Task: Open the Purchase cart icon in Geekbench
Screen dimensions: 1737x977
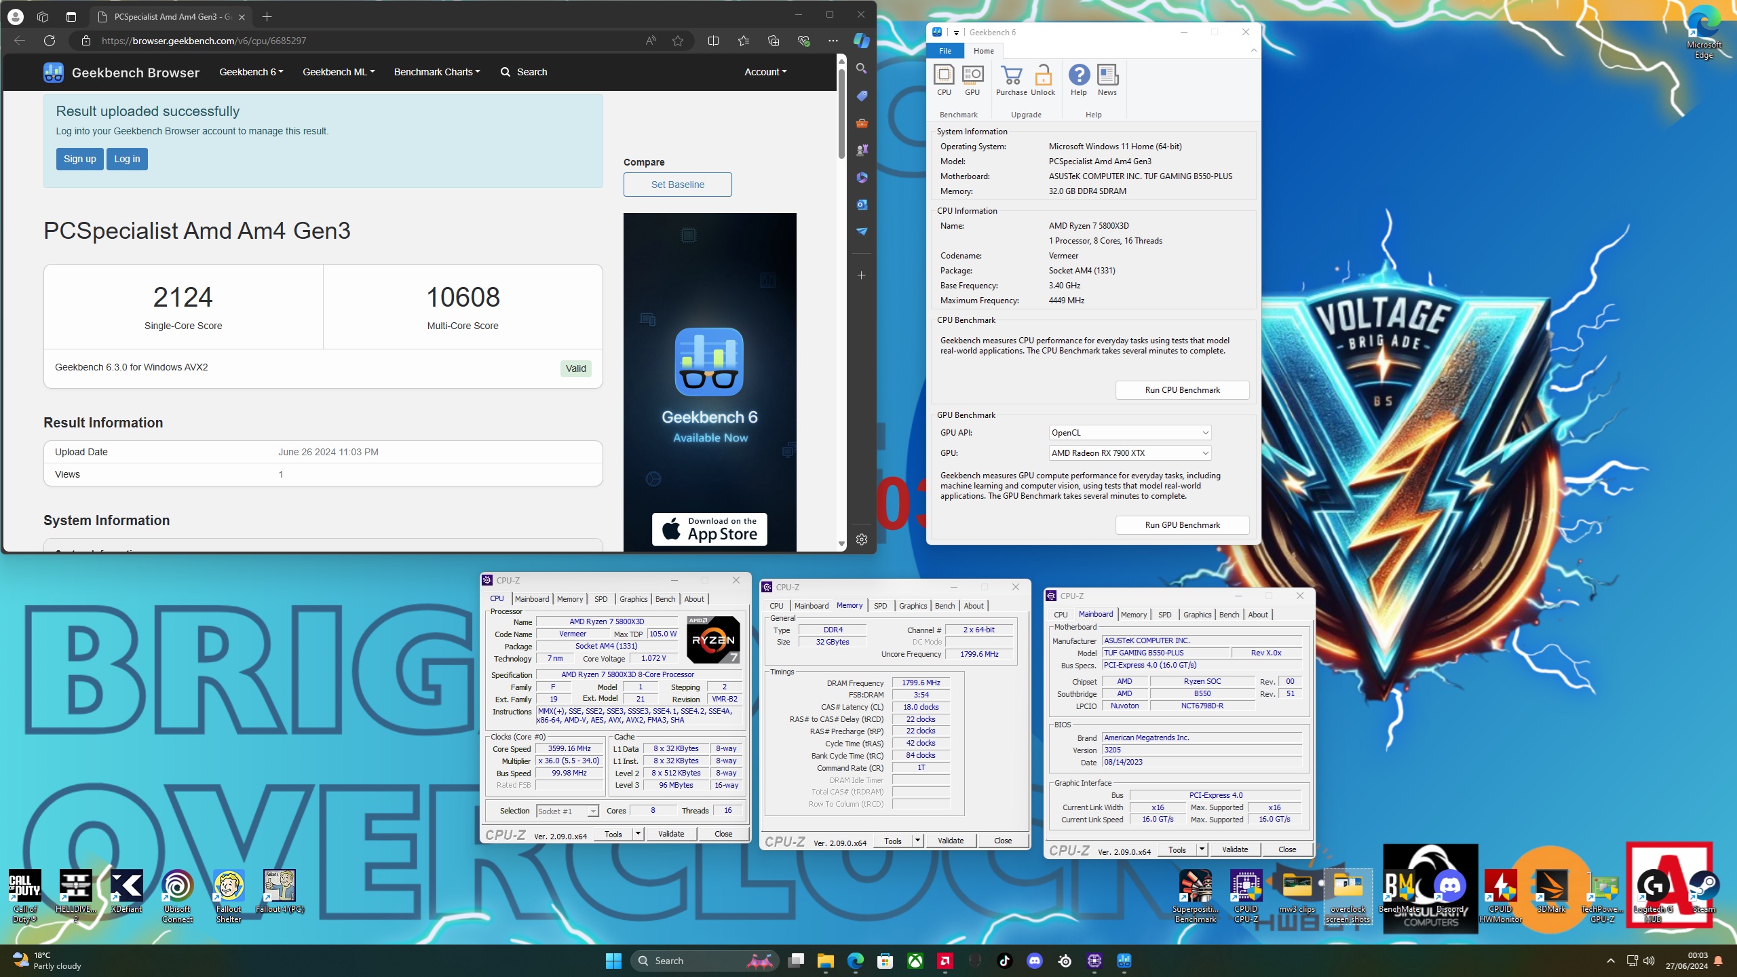Action: [1011, 80]
